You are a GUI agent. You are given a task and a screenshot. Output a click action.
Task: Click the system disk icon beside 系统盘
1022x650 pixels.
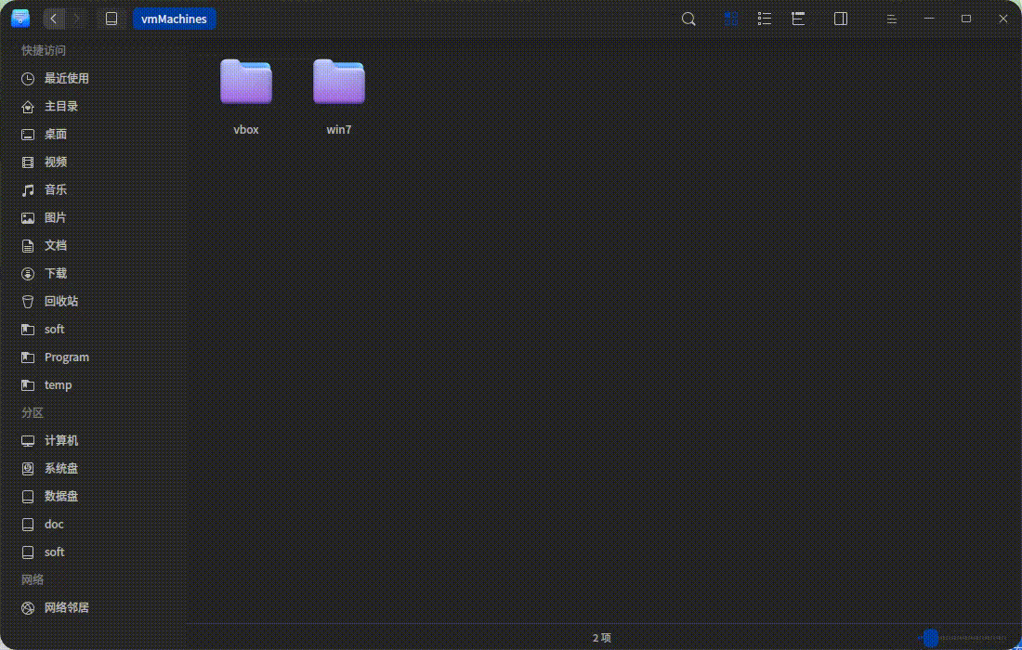(x=27, y=469)
